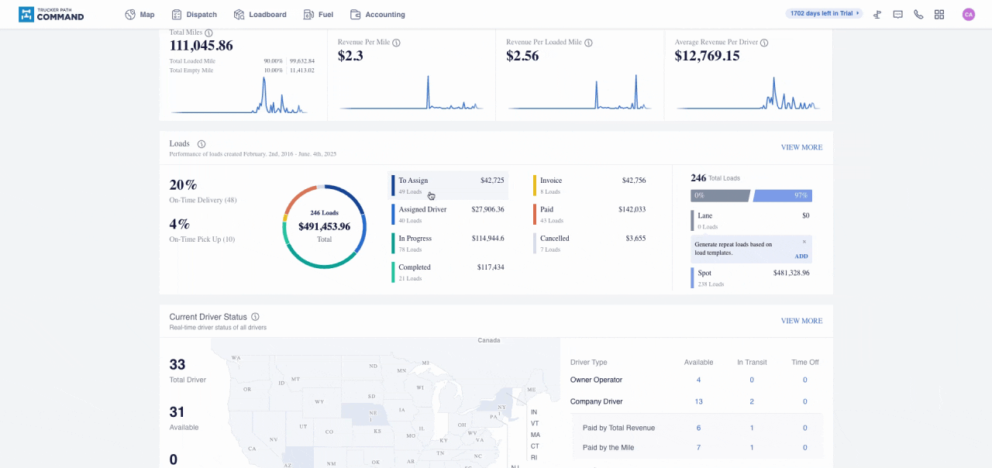
Task: Open the signpost icon in header
Action: (x=877, y=15)
